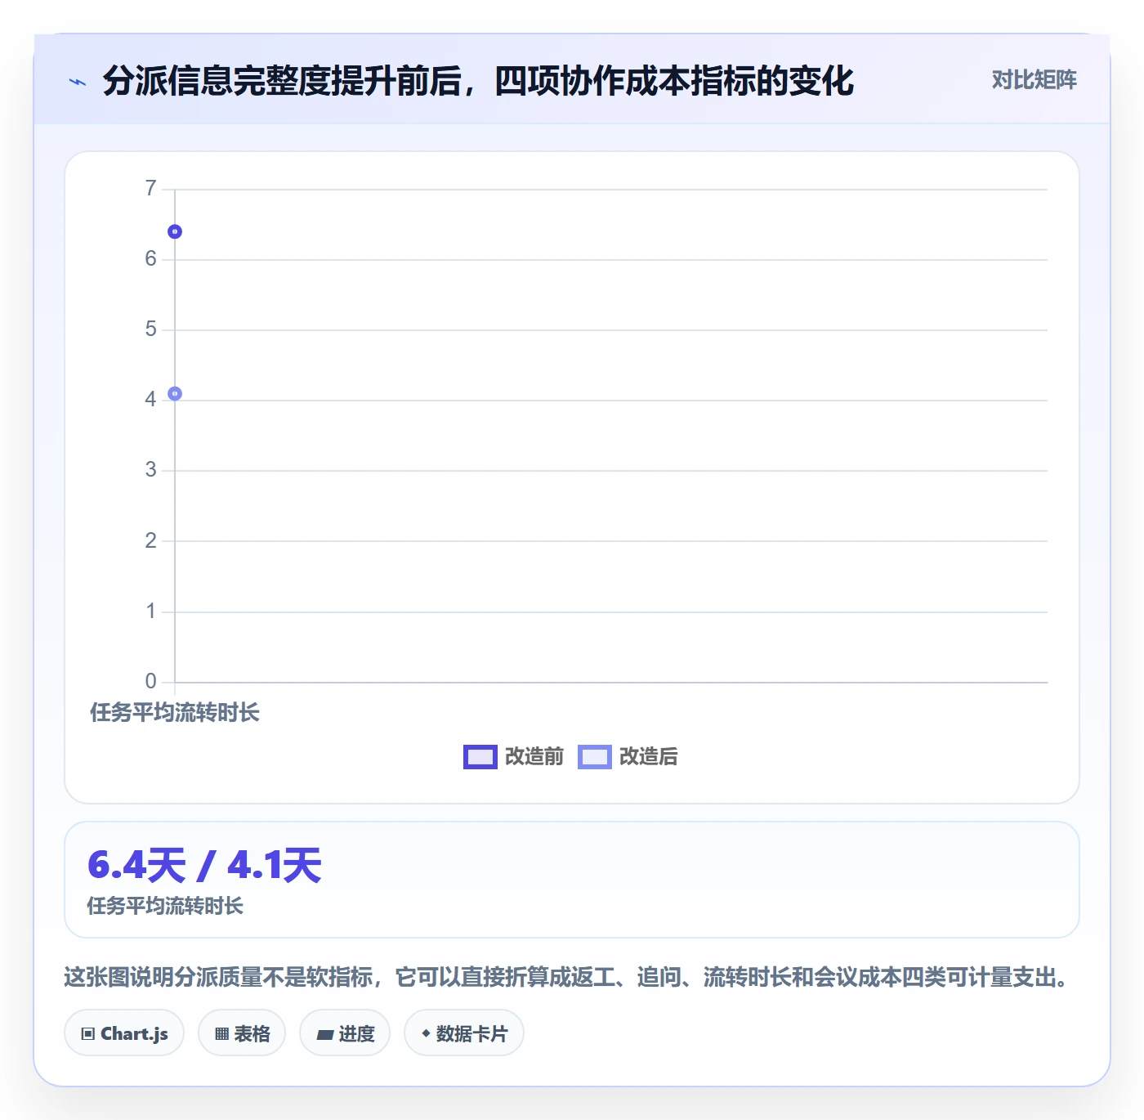Click the y-axis tick label 0

(150, 681)
